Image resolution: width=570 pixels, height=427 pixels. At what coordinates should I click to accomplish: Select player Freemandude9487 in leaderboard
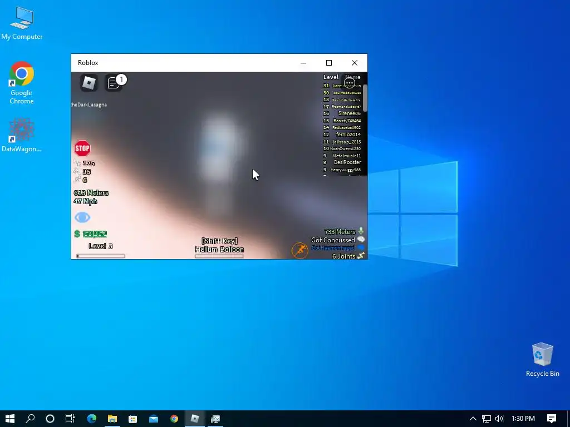coord(346,107)
